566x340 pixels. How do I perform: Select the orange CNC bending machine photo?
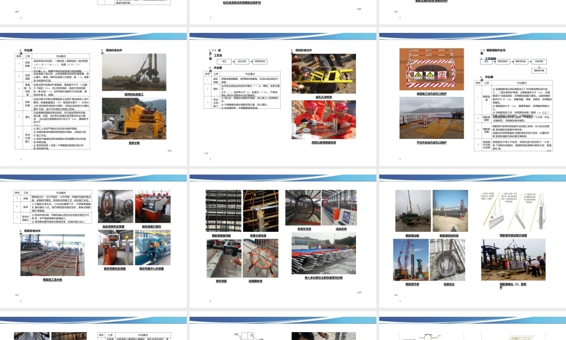pos(115,248)
